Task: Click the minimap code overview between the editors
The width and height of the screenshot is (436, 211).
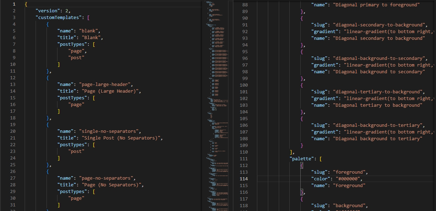Action: [x=217, y=106]
